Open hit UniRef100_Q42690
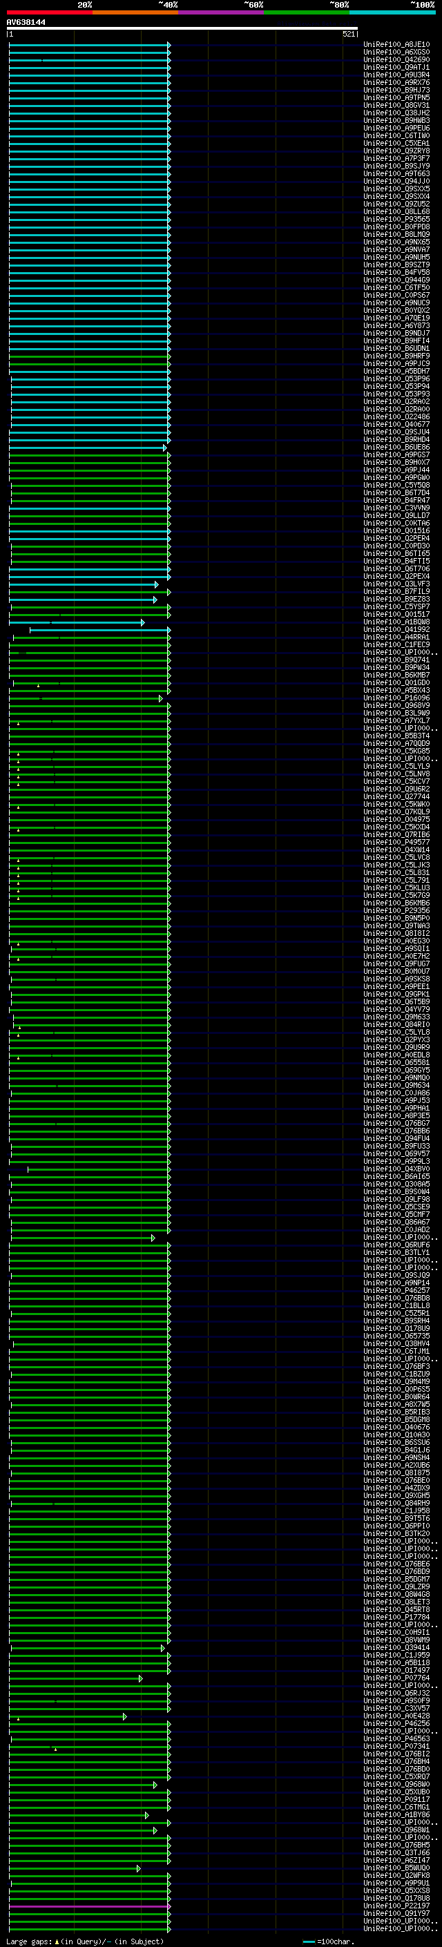 click(396, 59)
